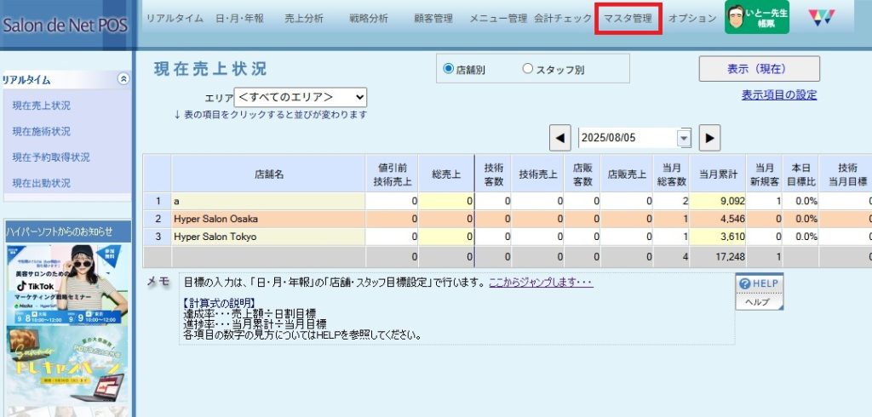The width and height of the screenshot is (872, 417).
Task: Select 現在施術状況 in the sidebar
Action: [42, 132]
